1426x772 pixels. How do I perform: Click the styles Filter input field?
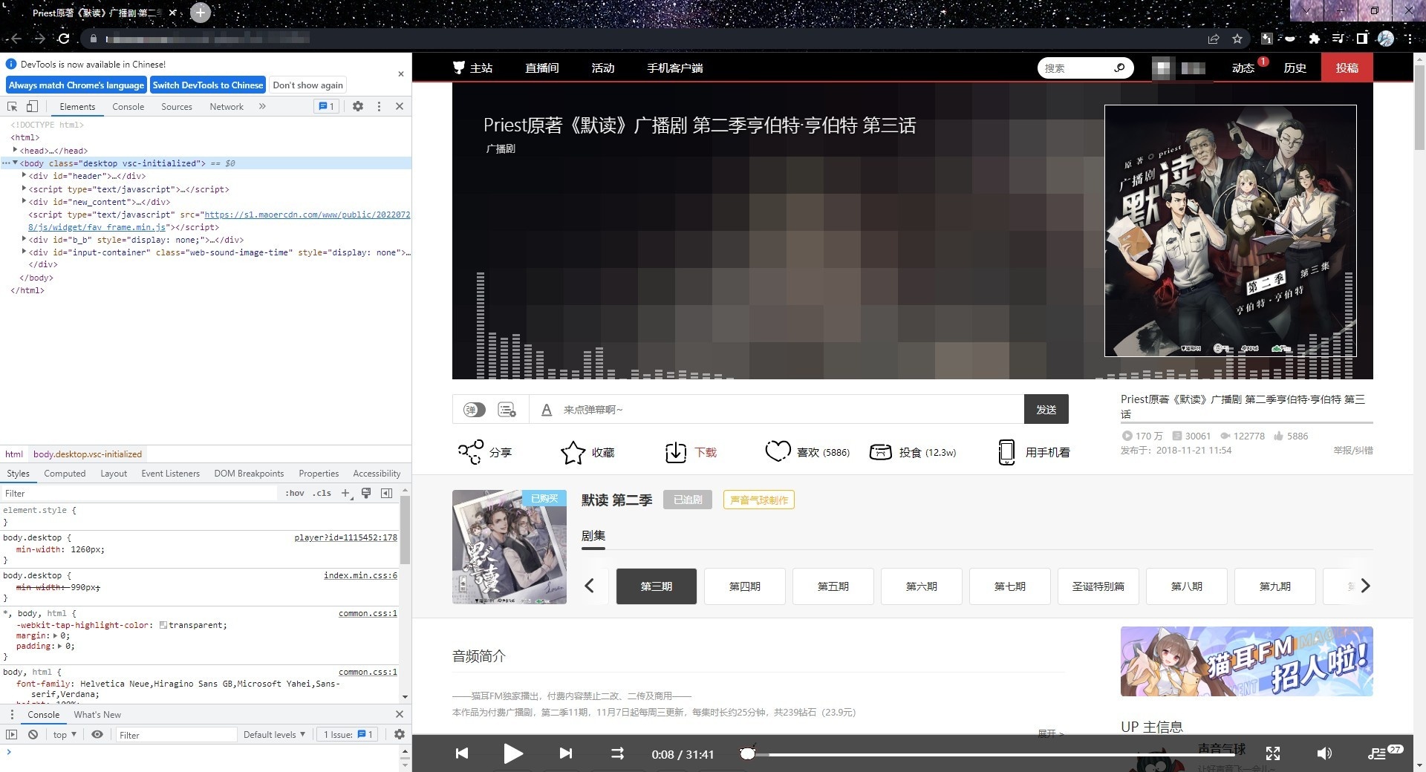[141, 493]
